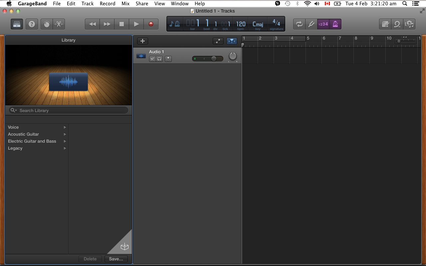This screenshot has height=266, width=426.
Task: Toggle the 1234 Count-in button
Action: coord(323,24)
